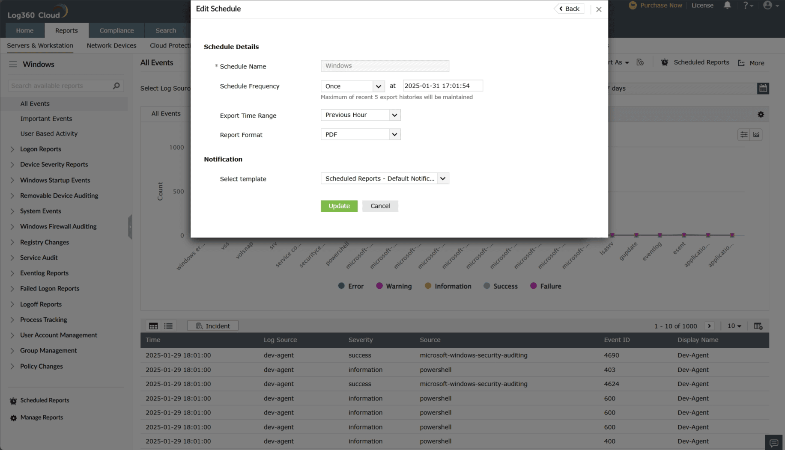
Task: Switch to the Compliance tab
Action: click(x=116, y=30)
